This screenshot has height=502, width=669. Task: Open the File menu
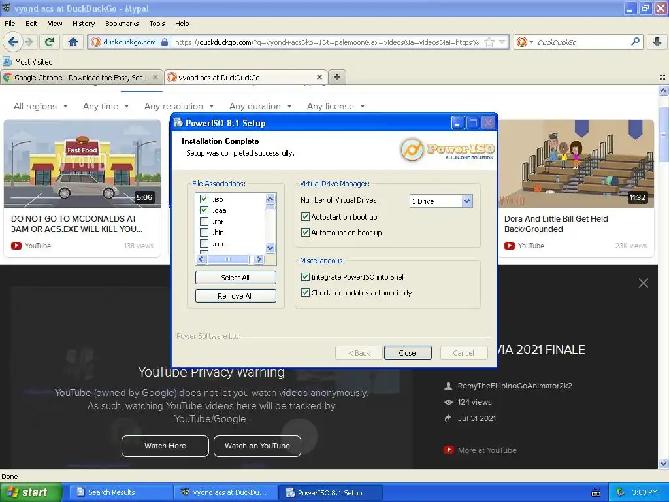click(x=10, y=24)
